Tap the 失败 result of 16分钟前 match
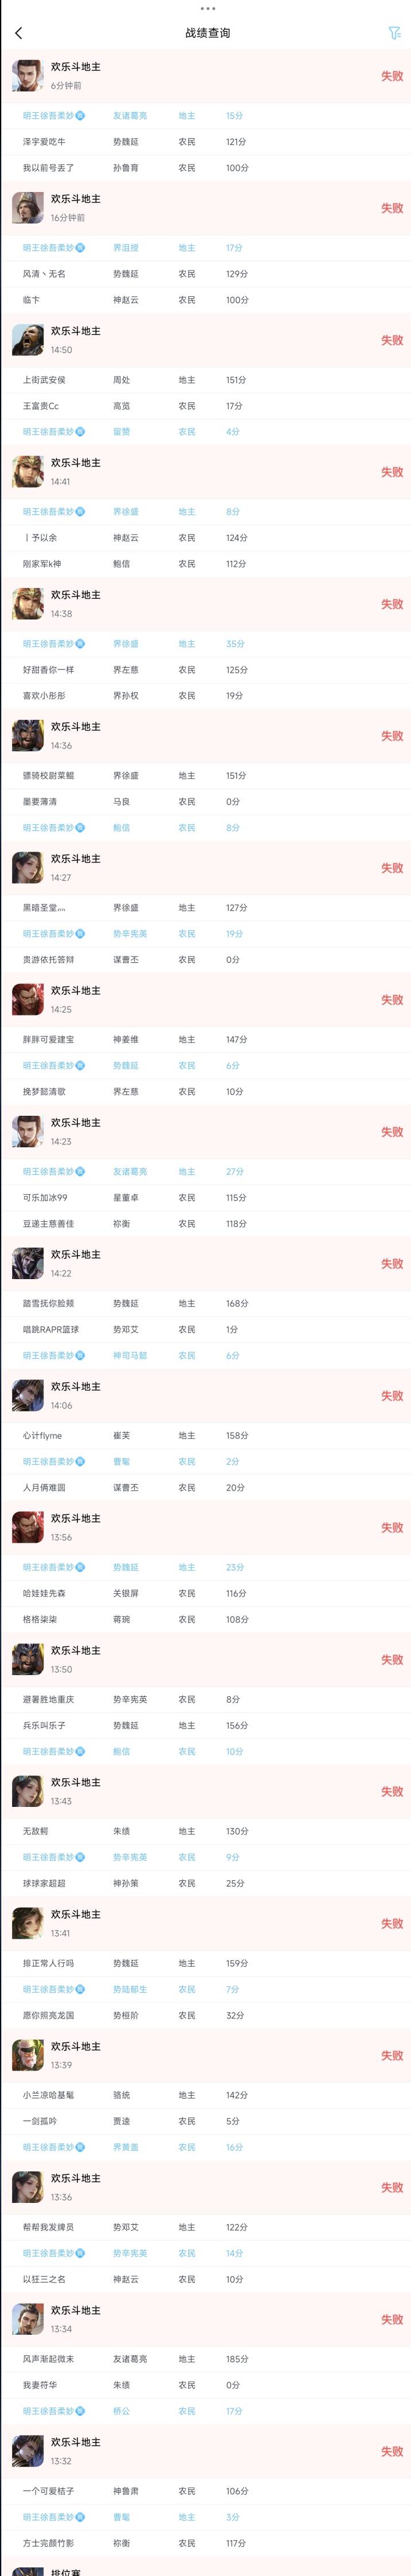 [392, 208]
